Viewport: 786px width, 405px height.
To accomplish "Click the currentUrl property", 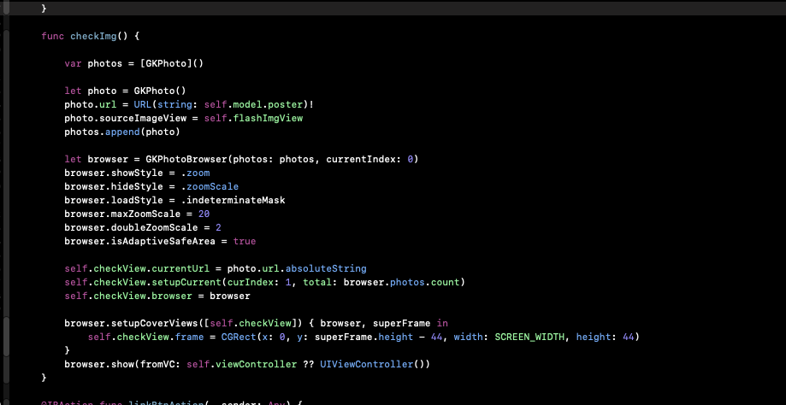I will click(x=180, y=268).
